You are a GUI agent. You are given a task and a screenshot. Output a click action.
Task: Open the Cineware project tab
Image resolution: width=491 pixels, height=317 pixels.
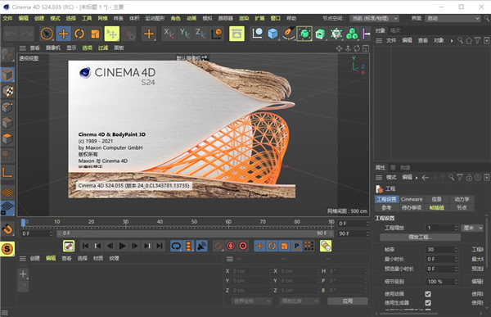click(x=412, y=199)
